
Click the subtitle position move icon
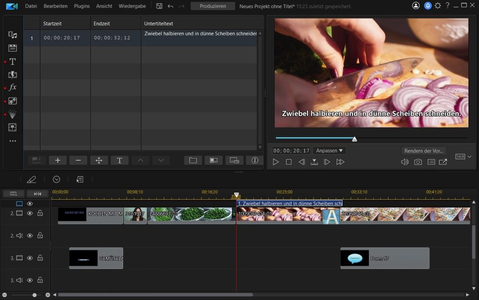click(99, 161)
